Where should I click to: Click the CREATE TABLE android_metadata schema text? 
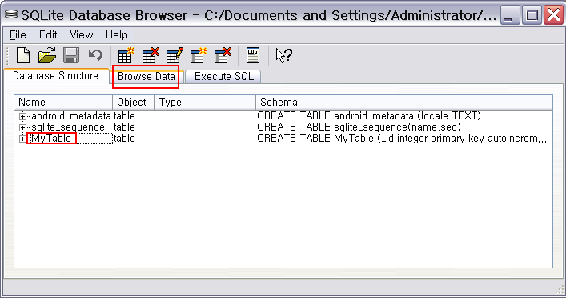click(369, 116)
